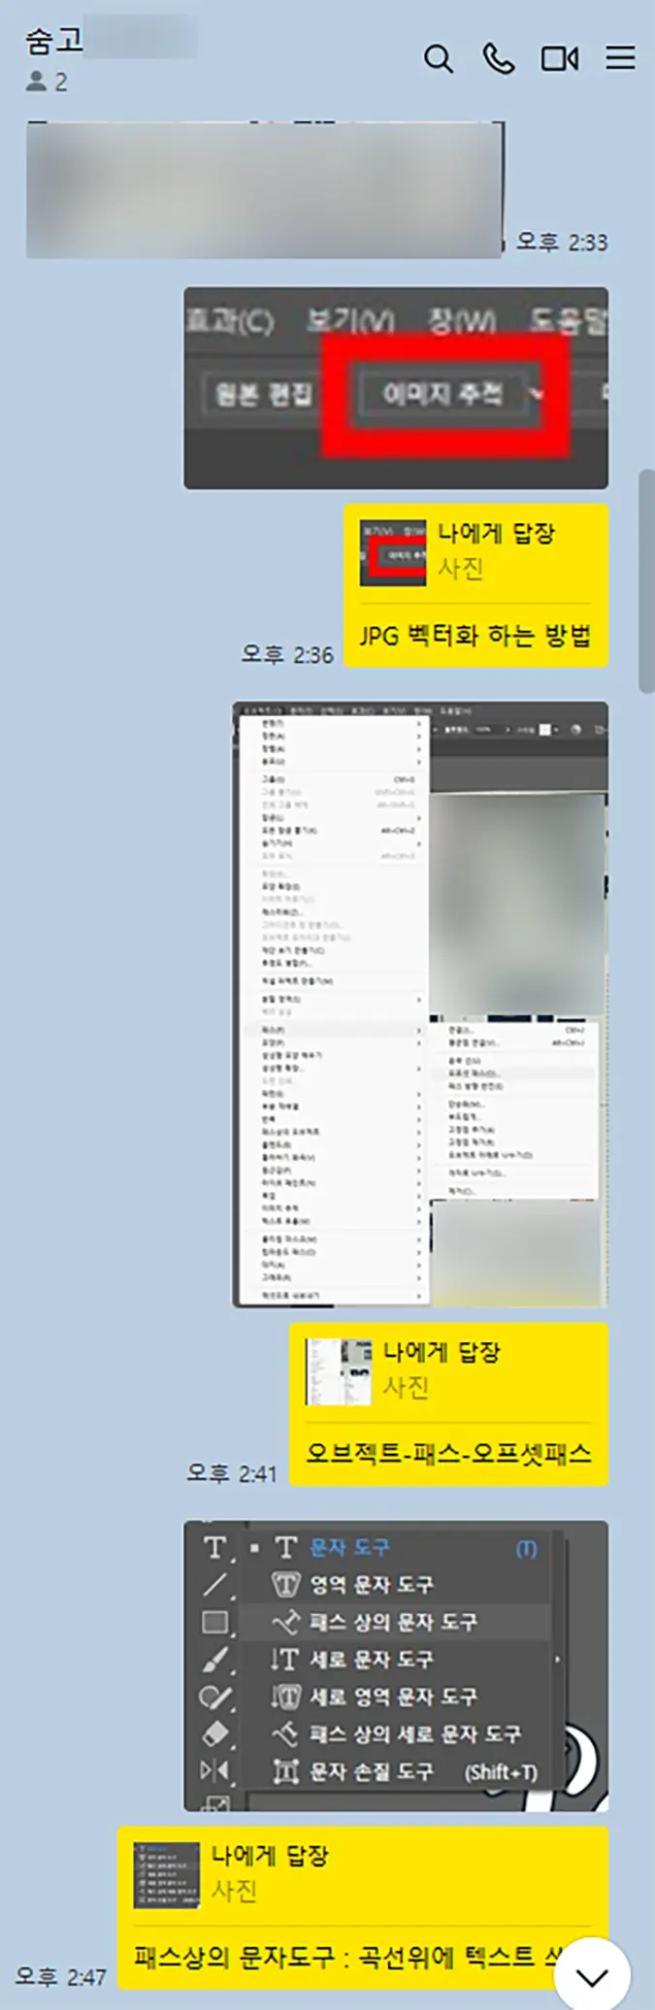Start a video call with camera icon
The width and height of the screenshot is (655, 2010).
[560, 59]
